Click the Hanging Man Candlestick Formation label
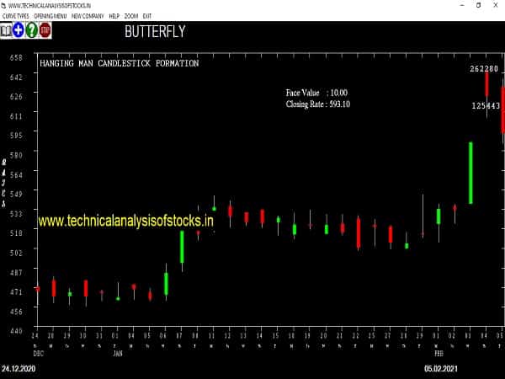 coord(119,63)
